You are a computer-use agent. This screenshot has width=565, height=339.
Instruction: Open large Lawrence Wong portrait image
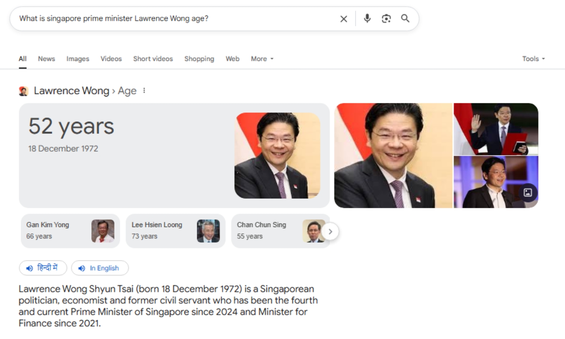393,156
